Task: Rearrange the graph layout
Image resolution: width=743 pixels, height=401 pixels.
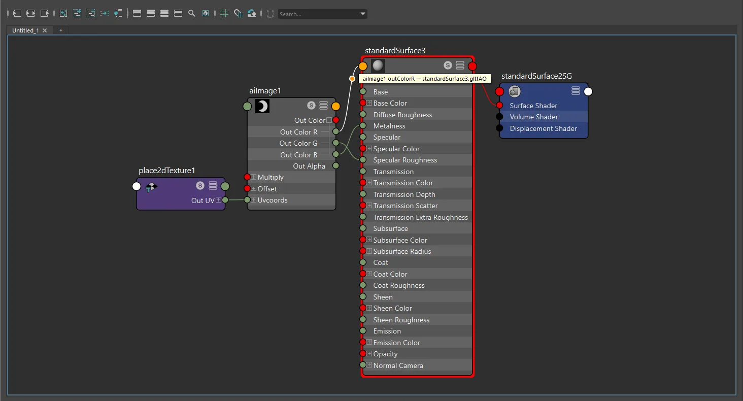Action: pos(105,14)
